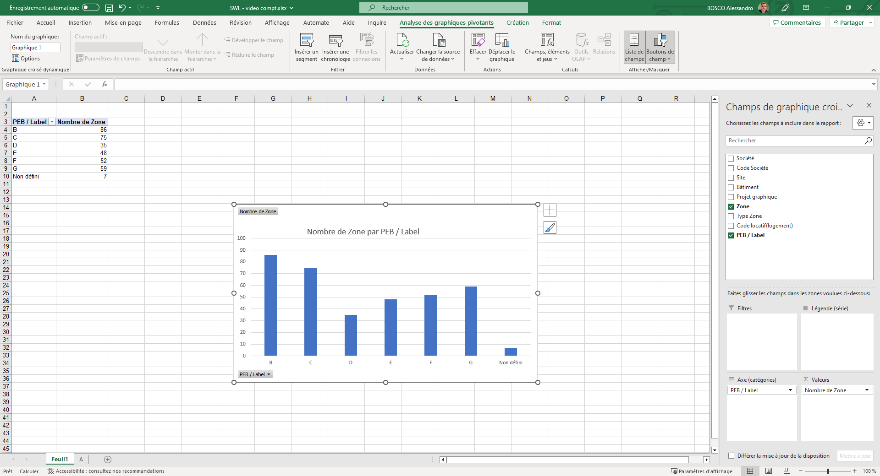This screenshot has height=476, width=880.
Task: Click the save icon in title bar
Action: click(x=109, y=8)
